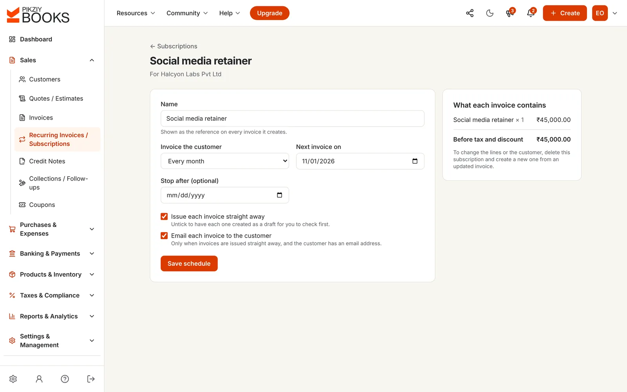Screen dimensions: 627x392
Task: Click Save schedule
Action: click(189, 263)
